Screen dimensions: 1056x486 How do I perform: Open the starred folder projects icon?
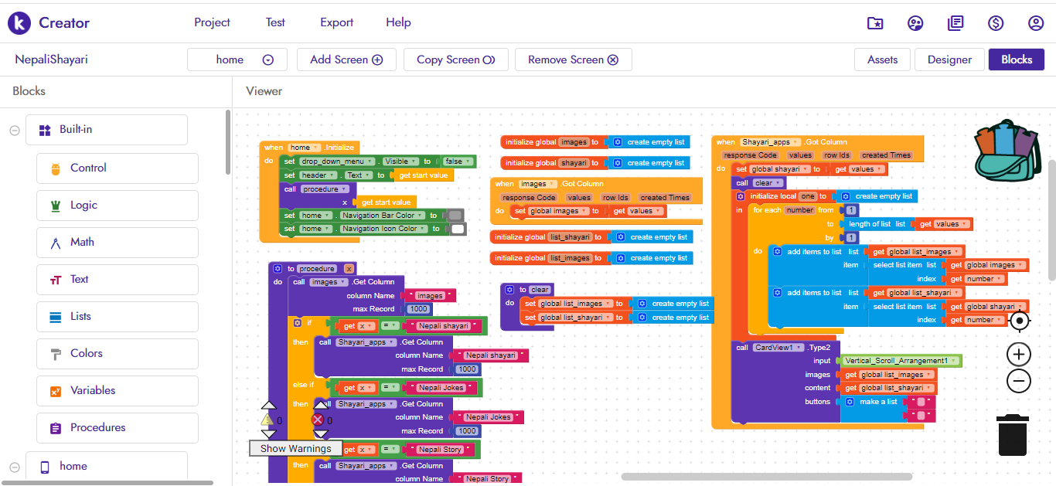(x=875, y=23)
